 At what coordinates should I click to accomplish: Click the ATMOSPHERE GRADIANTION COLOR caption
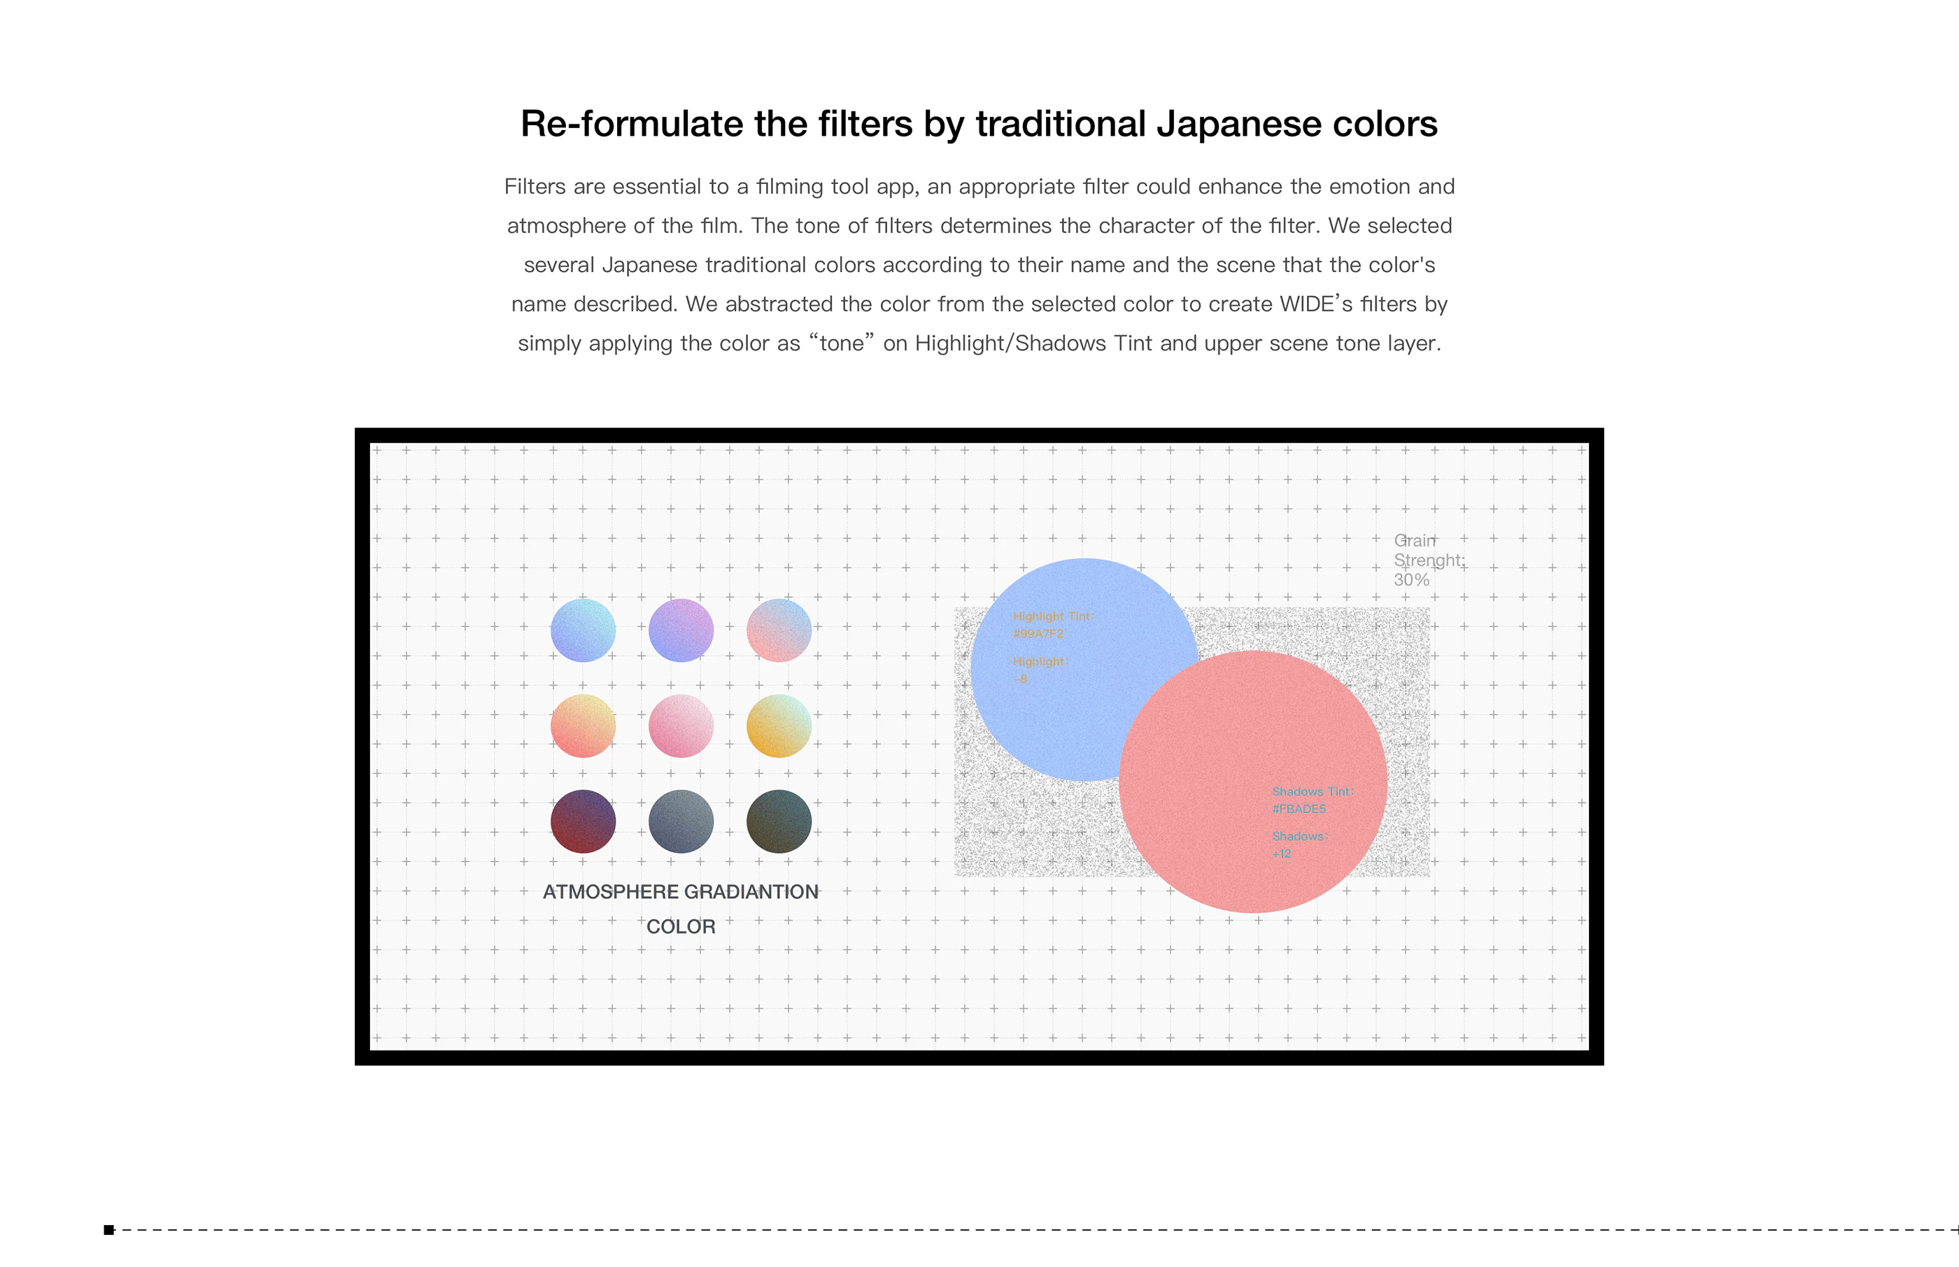[681, 909]
